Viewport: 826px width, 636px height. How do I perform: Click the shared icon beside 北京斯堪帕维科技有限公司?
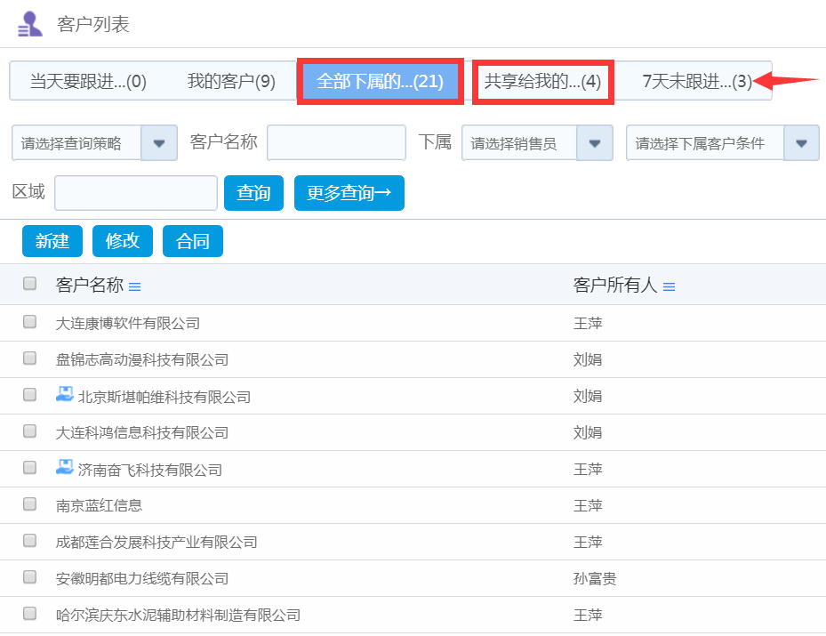coord(64,395)
